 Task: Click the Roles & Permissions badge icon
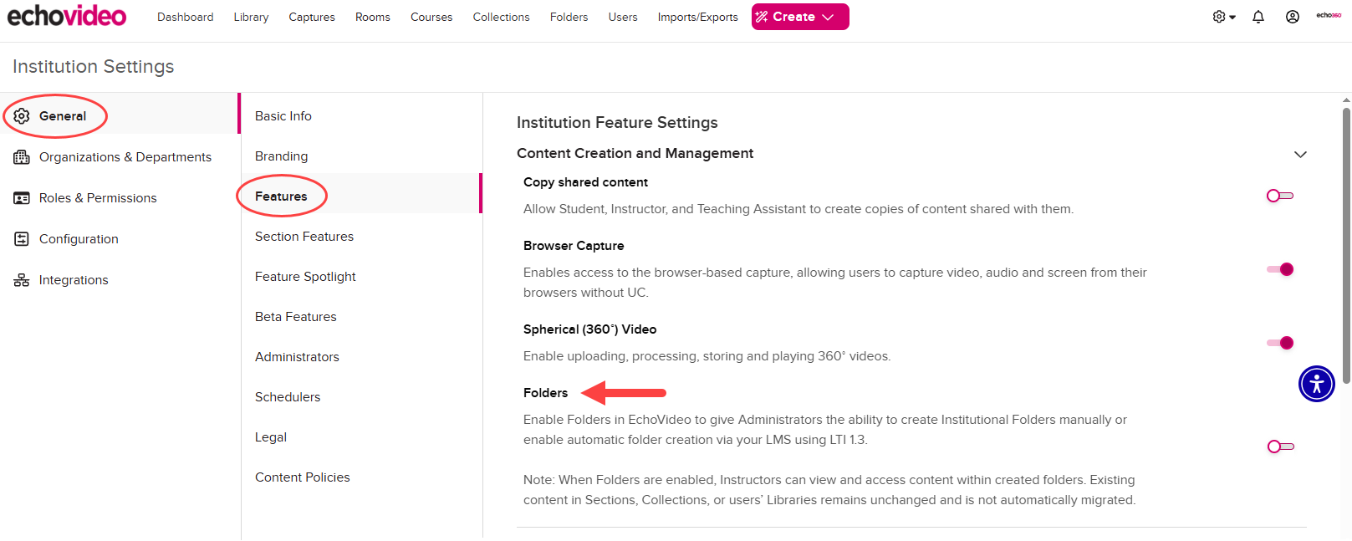[21, 197]
